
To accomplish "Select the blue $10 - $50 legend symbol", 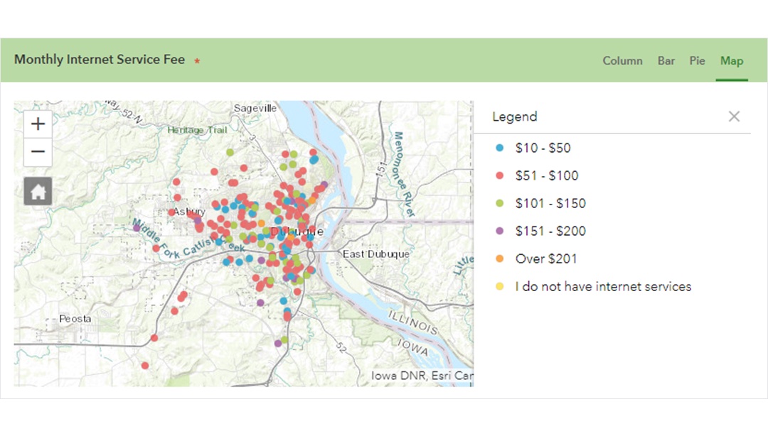I will [x=500, y=148].
